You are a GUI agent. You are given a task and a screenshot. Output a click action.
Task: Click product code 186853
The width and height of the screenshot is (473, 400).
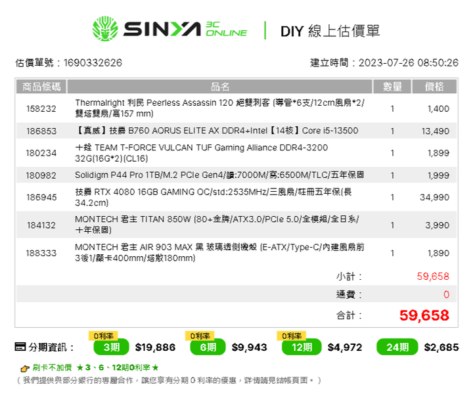point(41,131)
